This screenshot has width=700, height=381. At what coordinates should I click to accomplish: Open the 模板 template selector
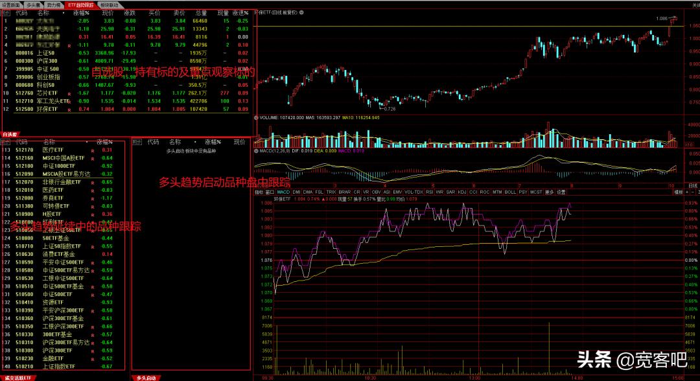(x=679, y=192)
